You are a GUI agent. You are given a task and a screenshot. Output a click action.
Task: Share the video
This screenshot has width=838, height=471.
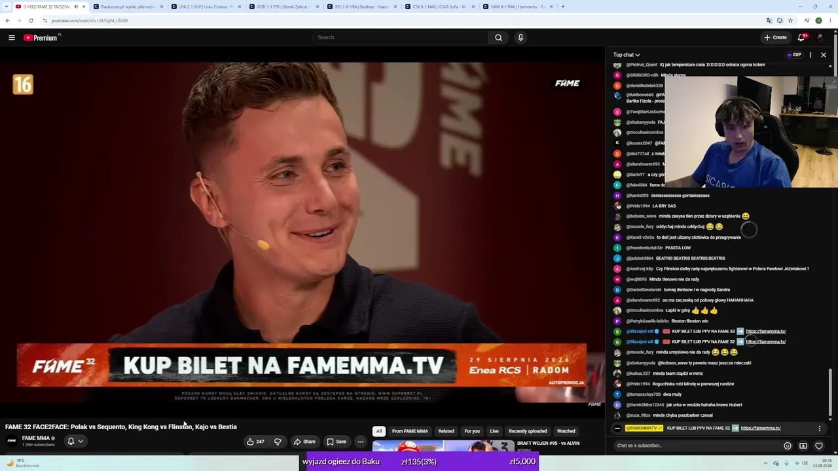[x=304, y=442]
